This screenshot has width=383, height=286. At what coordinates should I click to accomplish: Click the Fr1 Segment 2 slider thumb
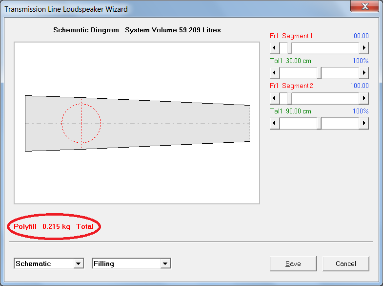[290, 98]
